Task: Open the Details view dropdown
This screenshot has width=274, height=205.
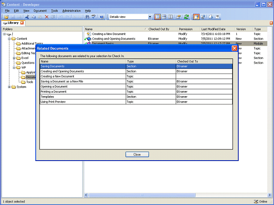Action: point(150,17)
